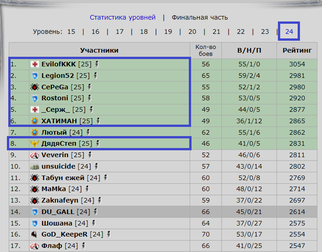Screen dimensions: 322x252
Task: Click the Рейтинг column header
Action: (x=297, y=50)
